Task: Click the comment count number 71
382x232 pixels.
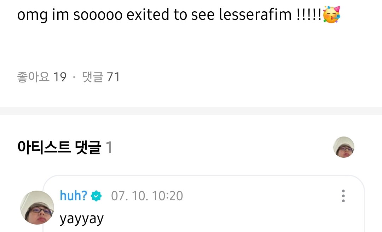Action: pos(113,77)
